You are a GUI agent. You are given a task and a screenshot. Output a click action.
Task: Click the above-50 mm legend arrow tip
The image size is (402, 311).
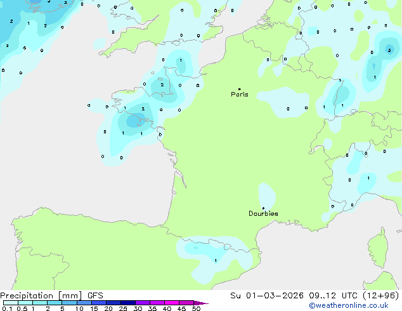pyautogui.click(x=201, y=303)
